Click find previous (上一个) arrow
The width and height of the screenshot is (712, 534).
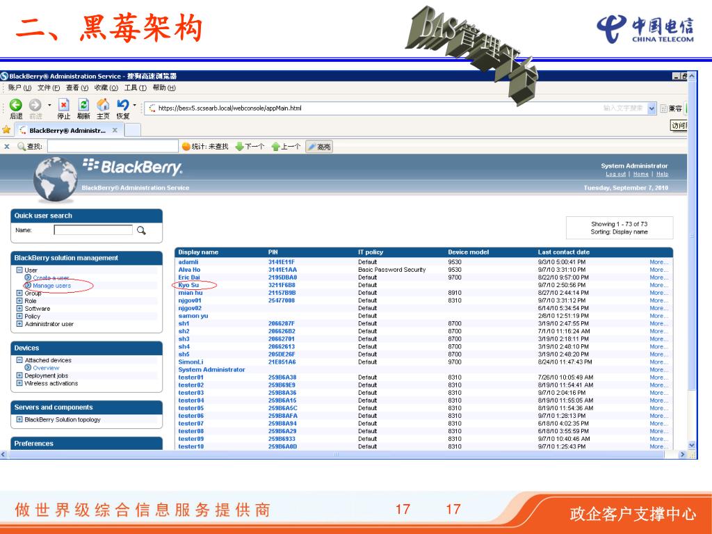[275, 147]
